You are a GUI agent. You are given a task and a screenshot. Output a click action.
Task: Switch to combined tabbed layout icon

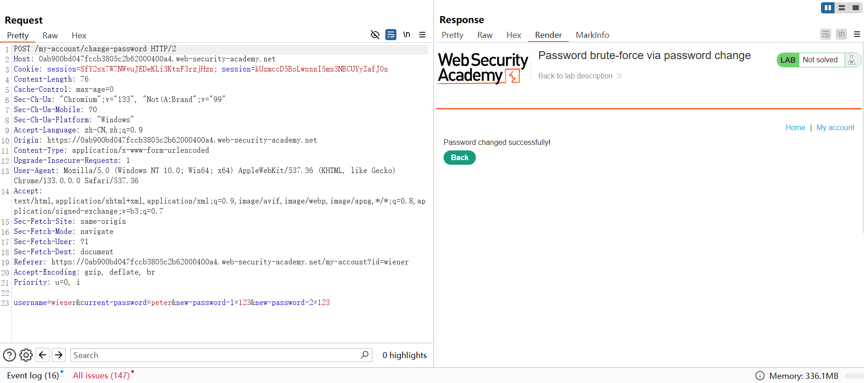(x=856, y=8)
